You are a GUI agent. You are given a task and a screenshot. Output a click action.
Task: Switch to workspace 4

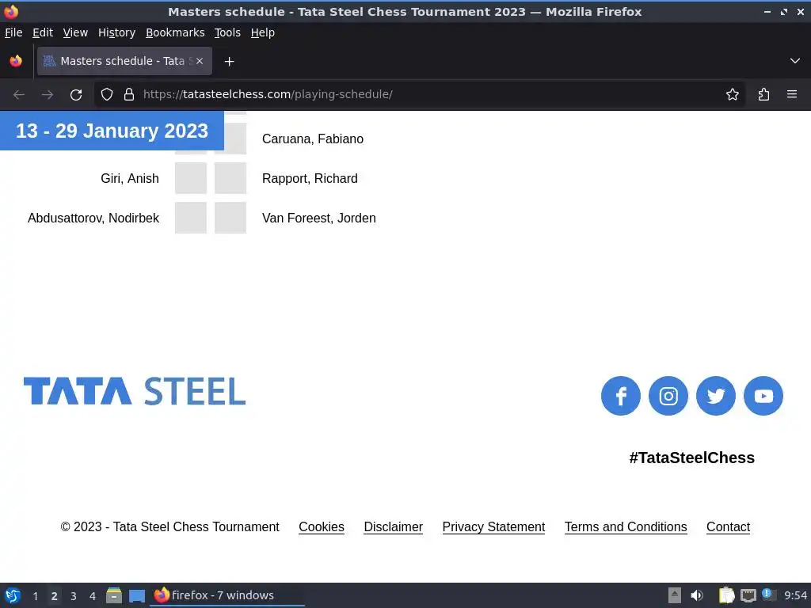tap(93, 596)
